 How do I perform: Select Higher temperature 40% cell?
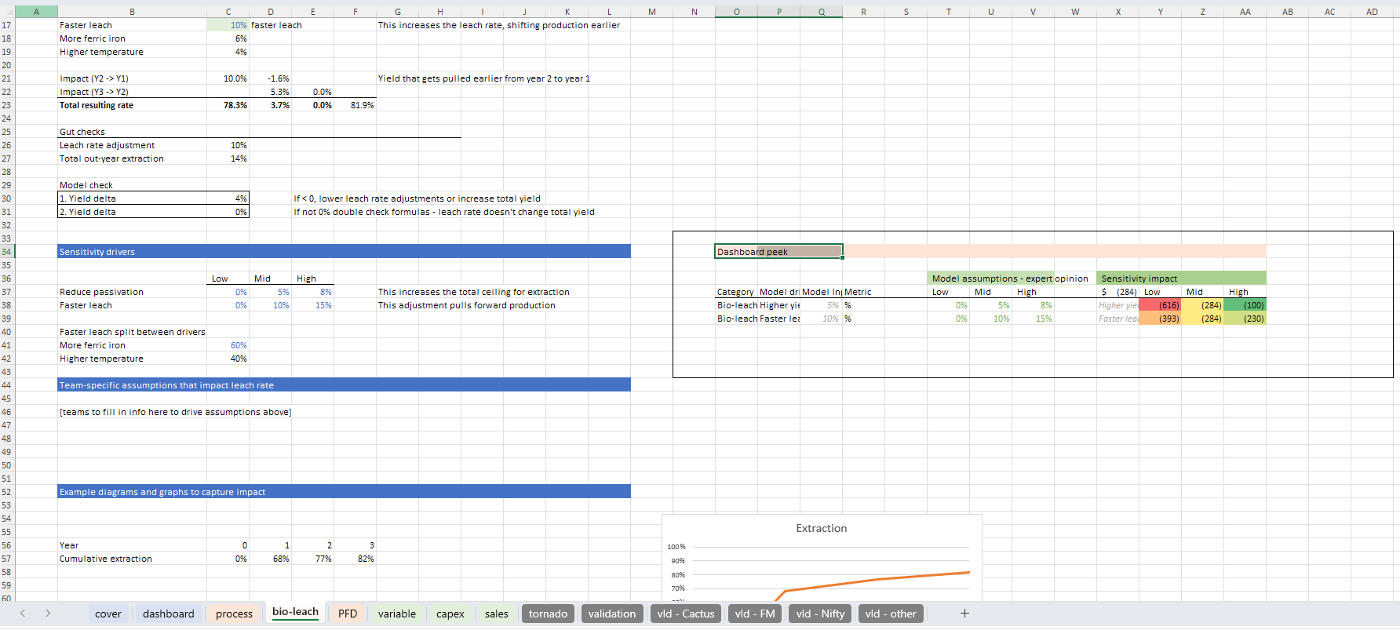(228, 359)
